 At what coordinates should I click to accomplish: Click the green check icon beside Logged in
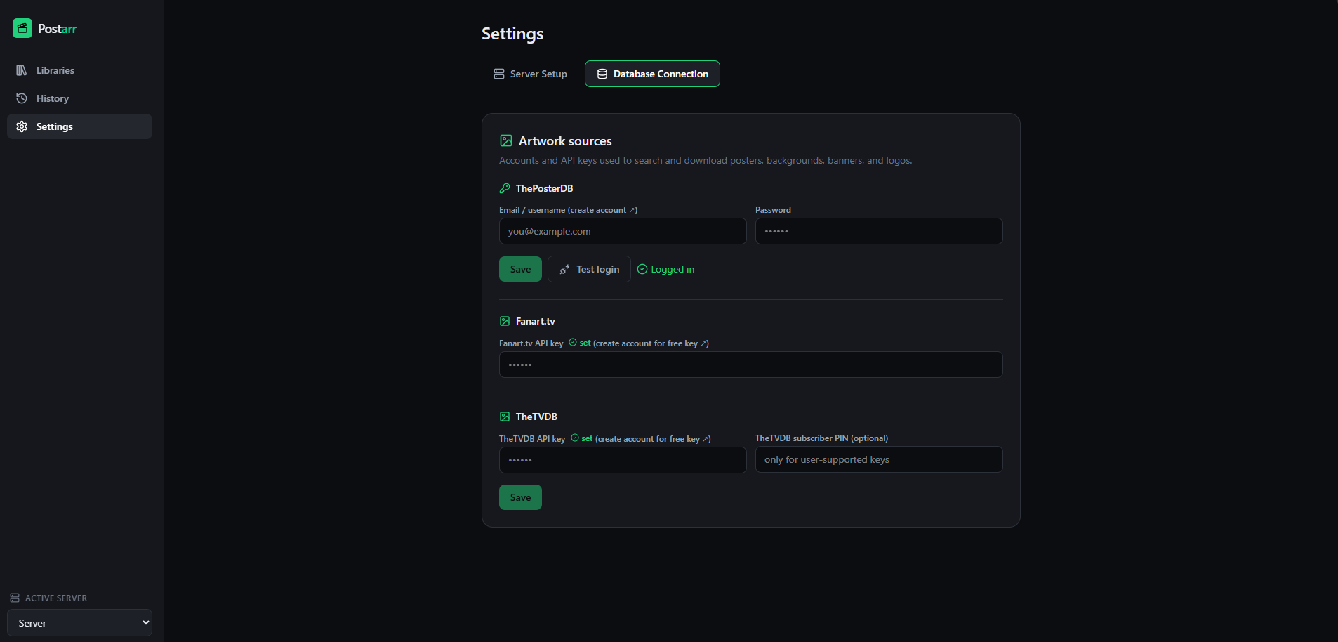[642, 269]
